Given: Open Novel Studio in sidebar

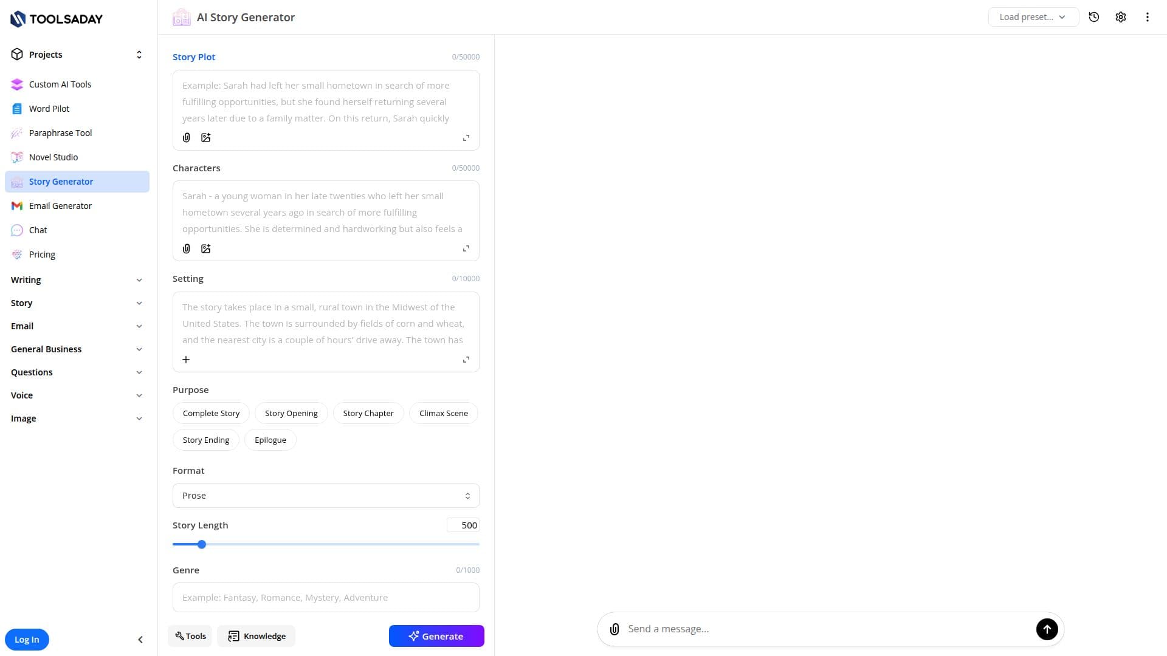Looking at the screenshot, I should point(77,157).
